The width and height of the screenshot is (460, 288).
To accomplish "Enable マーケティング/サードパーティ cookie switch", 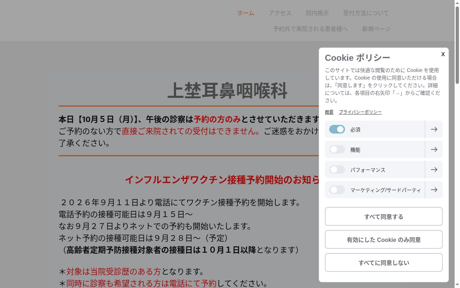I will [337, 190].
